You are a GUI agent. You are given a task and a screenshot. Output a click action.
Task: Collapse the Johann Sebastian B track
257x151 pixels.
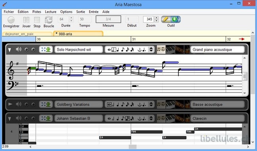click(10, 119)
